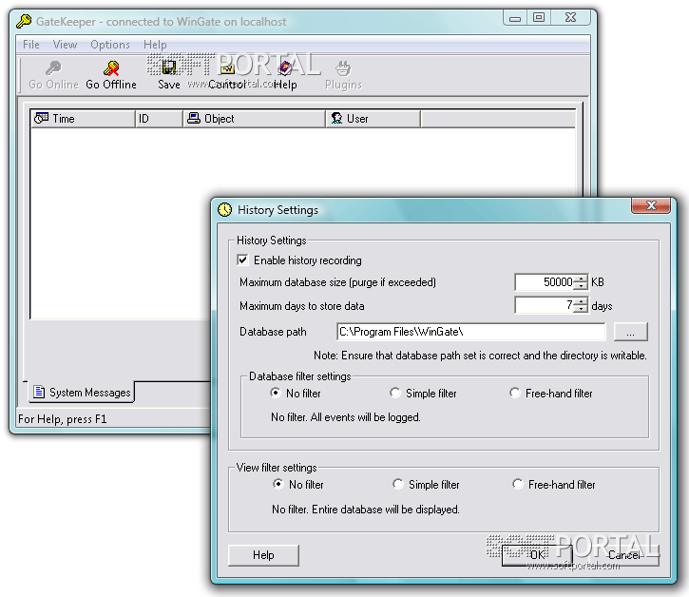Image resolution: width=689 pixels, height=597 pixels.
Task: Select Free-hand filter under View filter settings
Action: tap(518, 484)
